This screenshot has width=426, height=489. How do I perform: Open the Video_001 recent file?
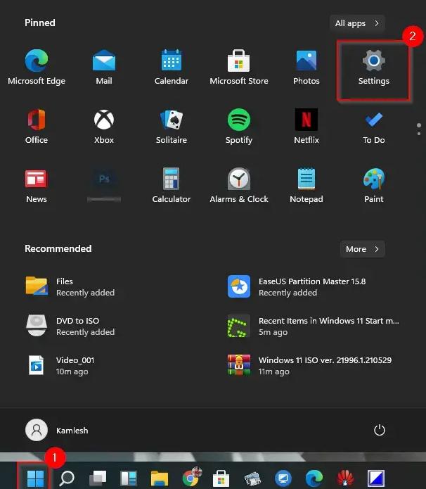click(x=60, y=365)
